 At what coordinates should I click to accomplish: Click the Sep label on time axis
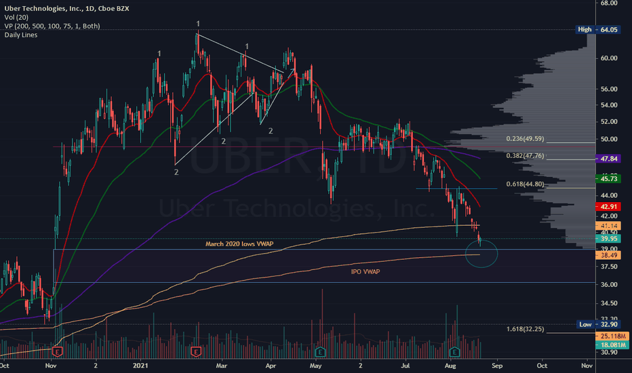[497, 366]
